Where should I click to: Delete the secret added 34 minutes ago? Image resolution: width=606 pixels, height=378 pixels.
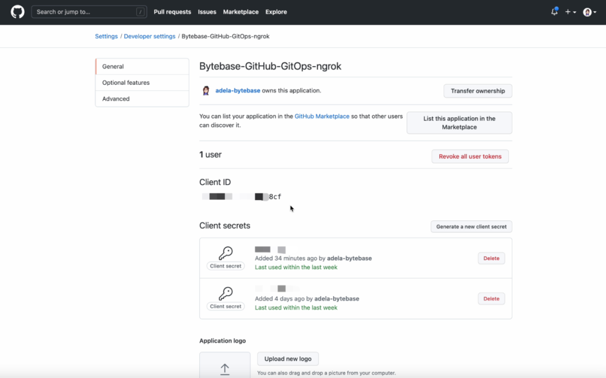[491, 259]
